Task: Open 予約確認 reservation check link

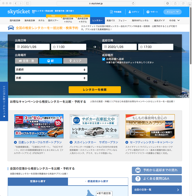Action: tap(116, 12)
